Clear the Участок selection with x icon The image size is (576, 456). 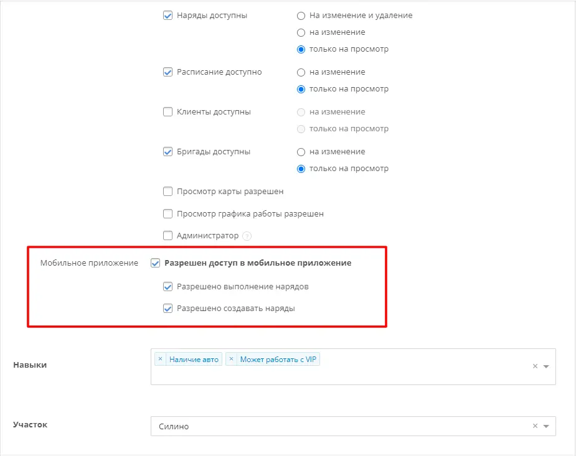coord(535,426)
